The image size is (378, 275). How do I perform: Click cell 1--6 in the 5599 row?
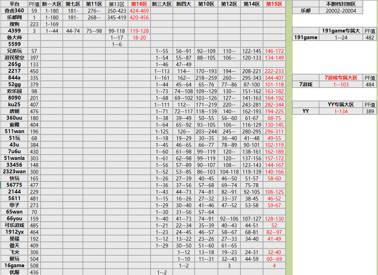[117, 44]
